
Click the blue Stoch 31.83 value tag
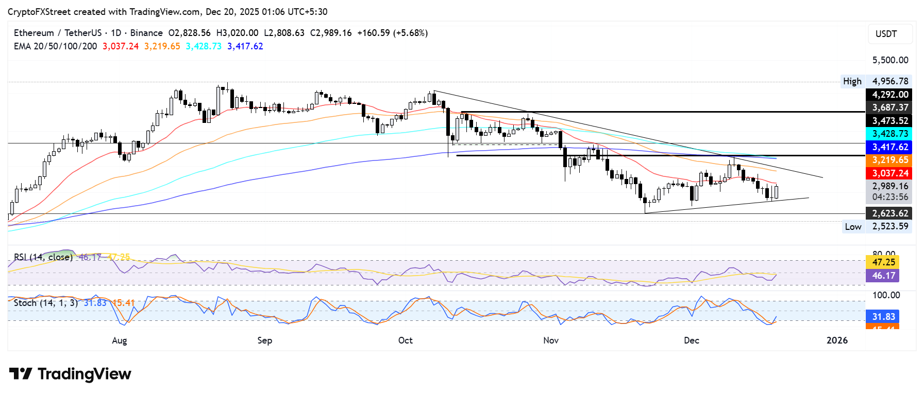click(x=882, y=317)
